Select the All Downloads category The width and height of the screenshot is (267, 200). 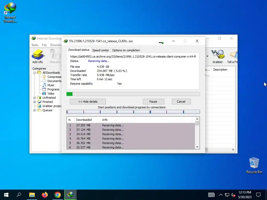point(51,73)
